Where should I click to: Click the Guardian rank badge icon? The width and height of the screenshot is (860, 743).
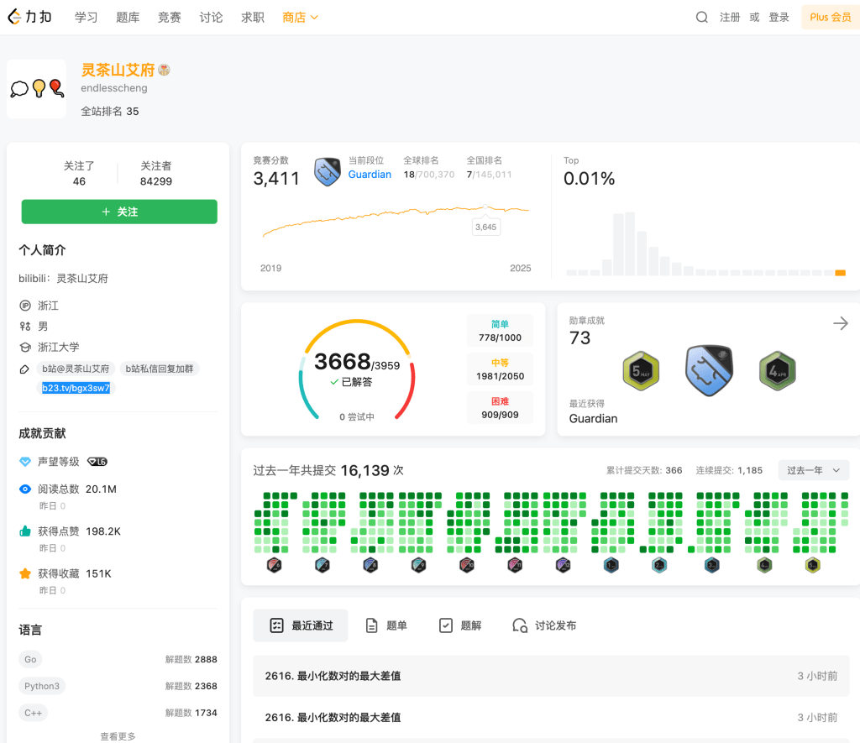(327, 172)
